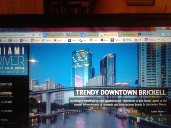The width and height of the screenshot is (171, 128).
Task: Click the Miami River Art Fair logo
Action: tap(13, 60)
